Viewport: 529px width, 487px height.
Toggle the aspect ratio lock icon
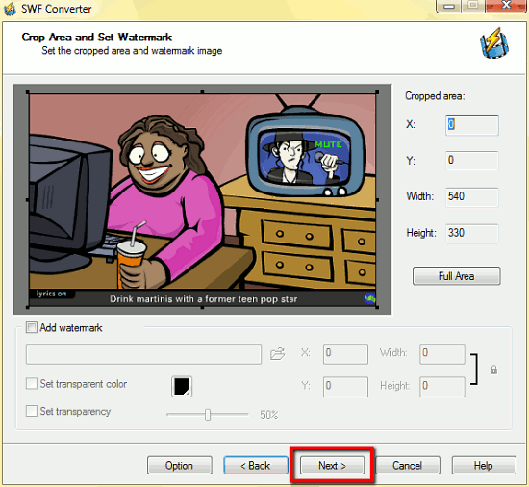pyautogui.click(x=493, y=370)
